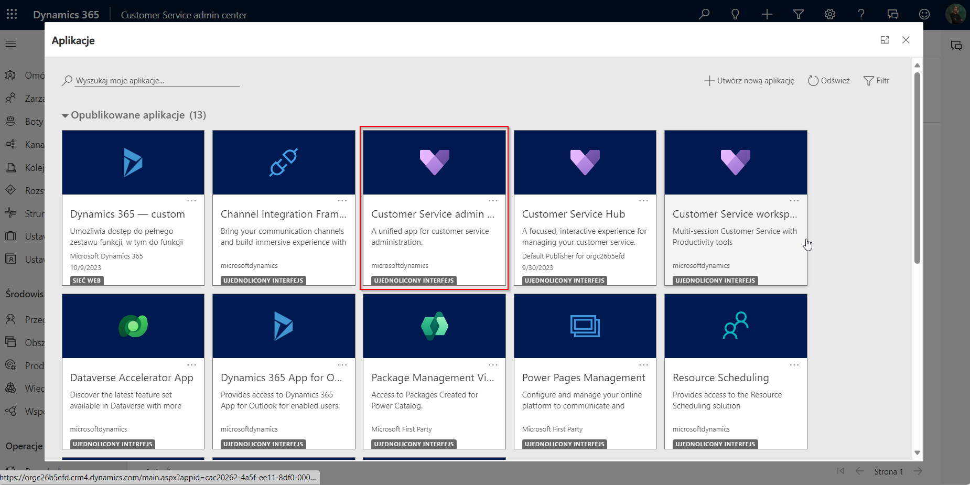Open the chat bubbles icon in header
970x485 pixels.
(892, 14)
